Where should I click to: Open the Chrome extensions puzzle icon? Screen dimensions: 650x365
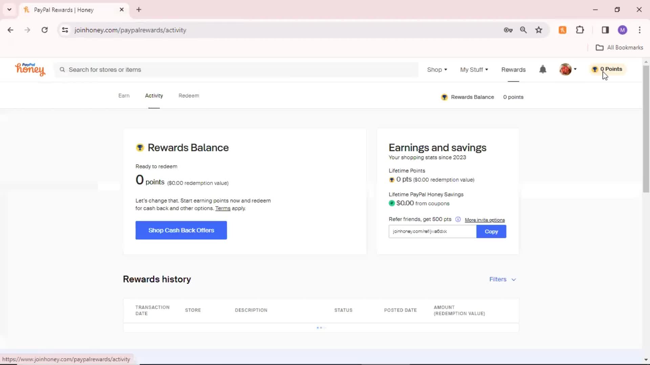[x=580, y=30]
